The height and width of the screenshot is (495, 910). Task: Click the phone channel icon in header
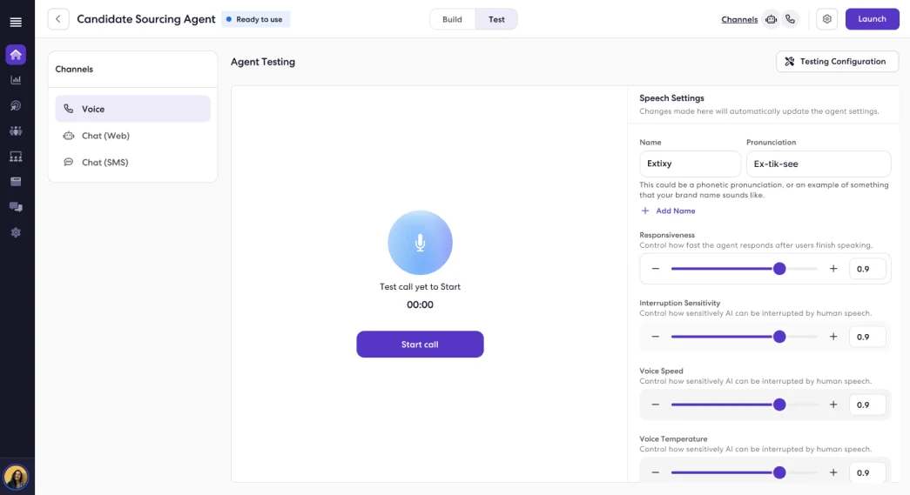[790, 19]
